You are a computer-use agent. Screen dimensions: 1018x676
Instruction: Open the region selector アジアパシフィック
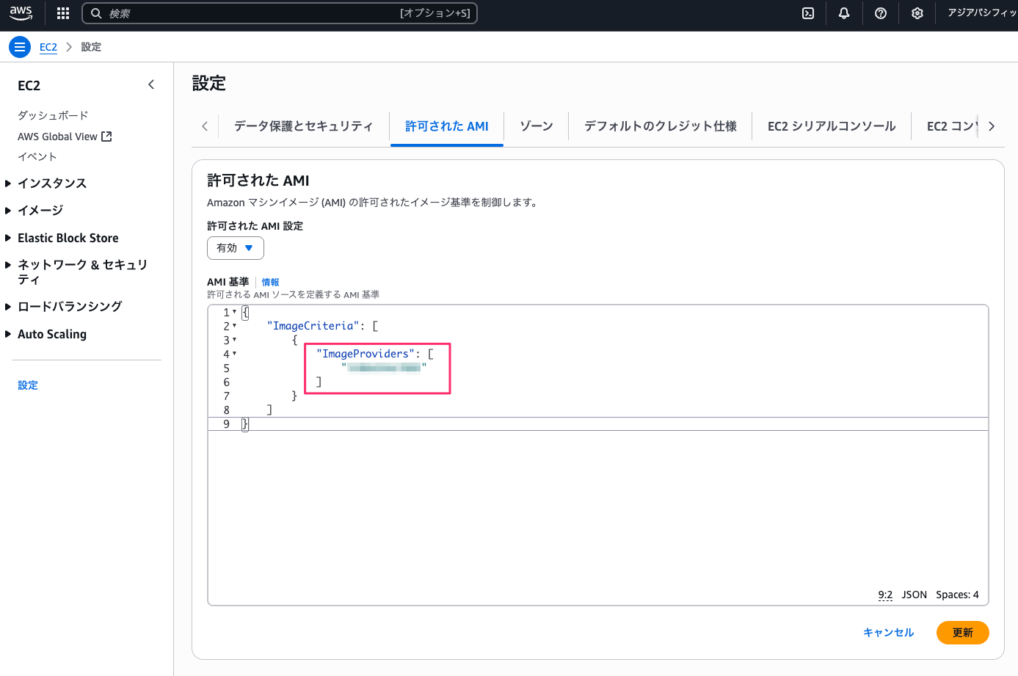pyautogui.click(x=981, y=13)
